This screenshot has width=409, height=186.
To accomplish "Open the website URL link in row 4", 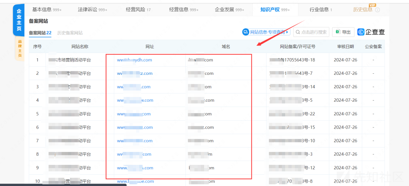I will tap(135, 100).
